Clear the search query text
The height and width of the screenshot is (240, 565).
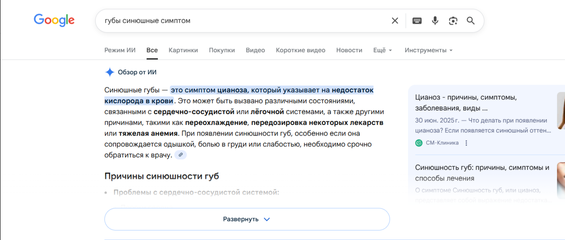tap(395, 21)
